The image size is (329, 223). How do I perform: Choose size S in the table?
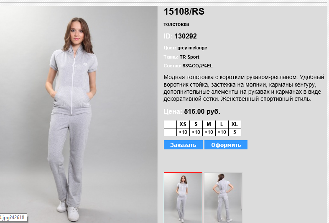click(x=196, y=124)
